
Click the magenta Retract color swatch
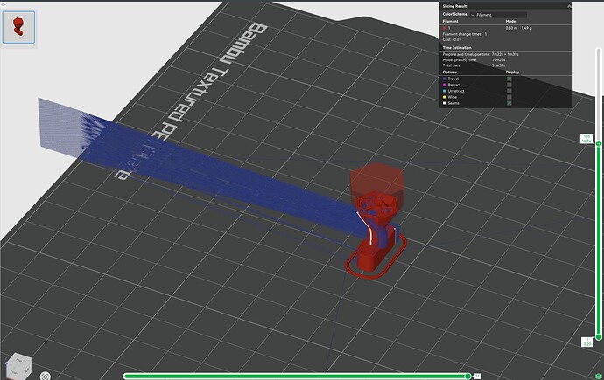444,85
